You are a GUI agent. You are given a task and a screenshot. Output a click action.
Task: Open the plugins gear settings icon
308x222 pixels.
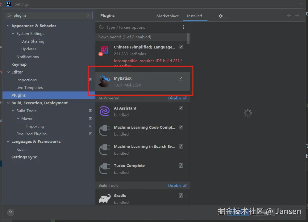(221, 16)
